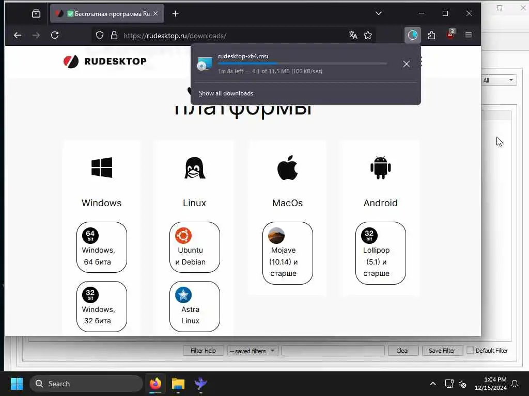529x396 pixels.
Task: Click Filter Help in background window
Action: (204, 351)
